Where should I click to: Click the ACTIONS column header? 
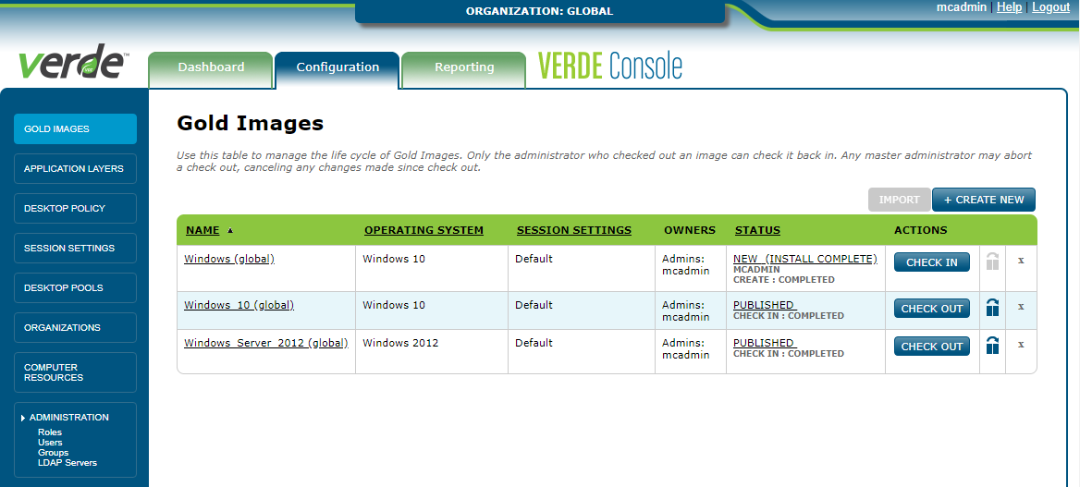tap(921, 230)
